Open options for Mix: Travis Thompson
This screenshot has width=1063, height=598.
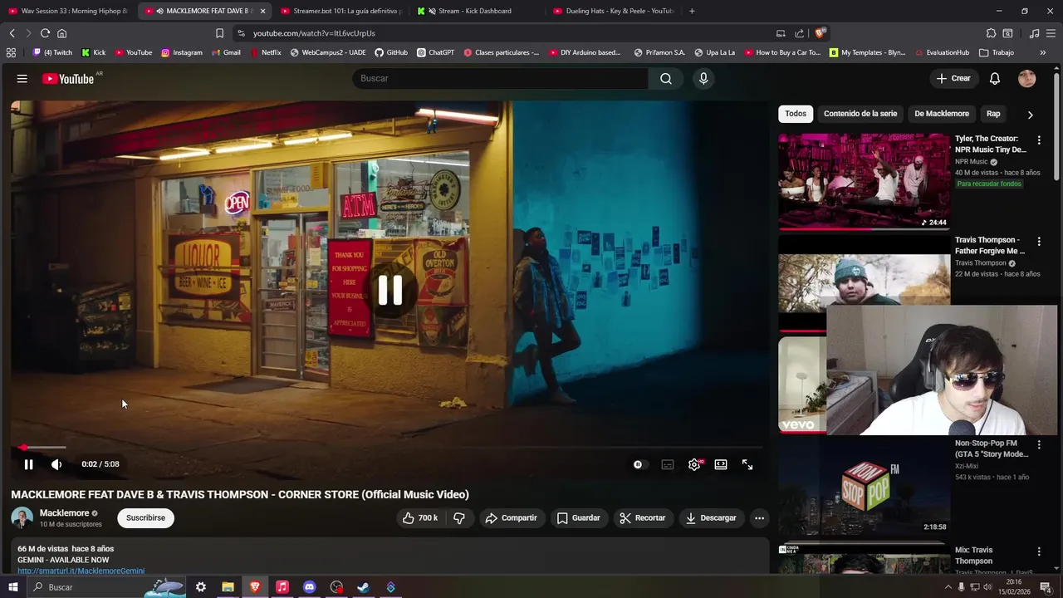pyautogui.click(x=1039, y=551)
